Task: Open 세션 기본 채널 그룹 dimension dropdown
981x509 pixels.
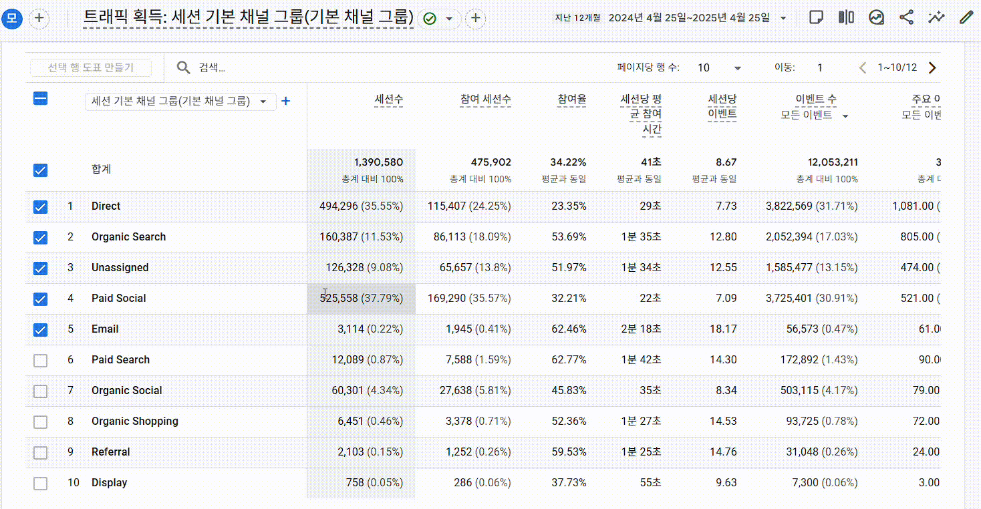Action: (x=180, y=101)
